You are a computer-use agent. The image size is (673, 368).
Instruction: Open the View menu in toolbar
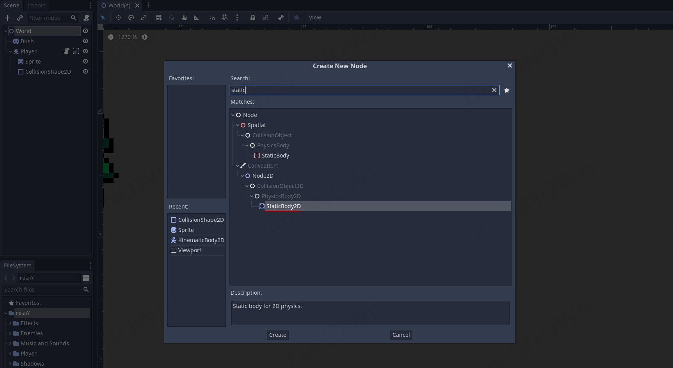(x=315, y=18)
